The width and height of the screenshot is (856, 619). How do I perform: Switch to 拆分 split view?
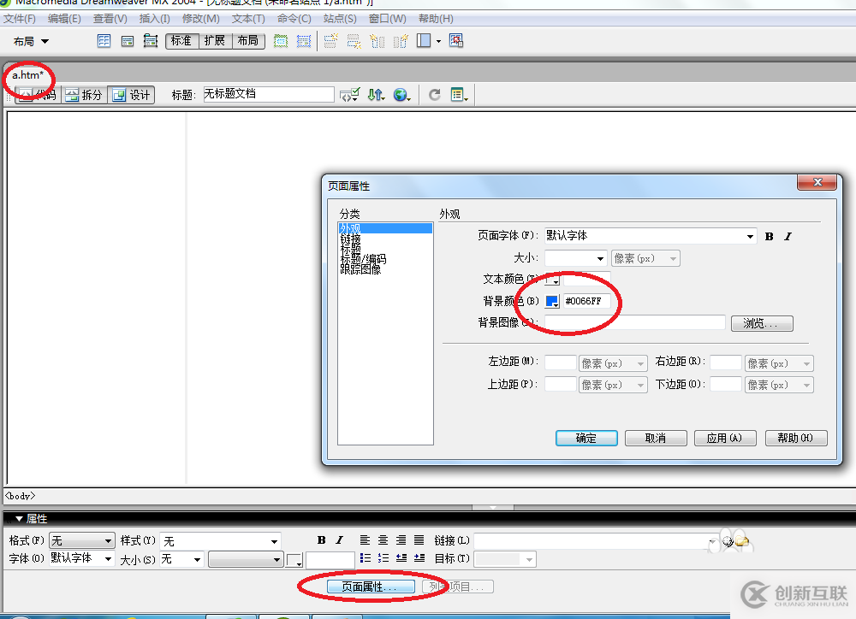pyautogui.click(x=84, y=94)
